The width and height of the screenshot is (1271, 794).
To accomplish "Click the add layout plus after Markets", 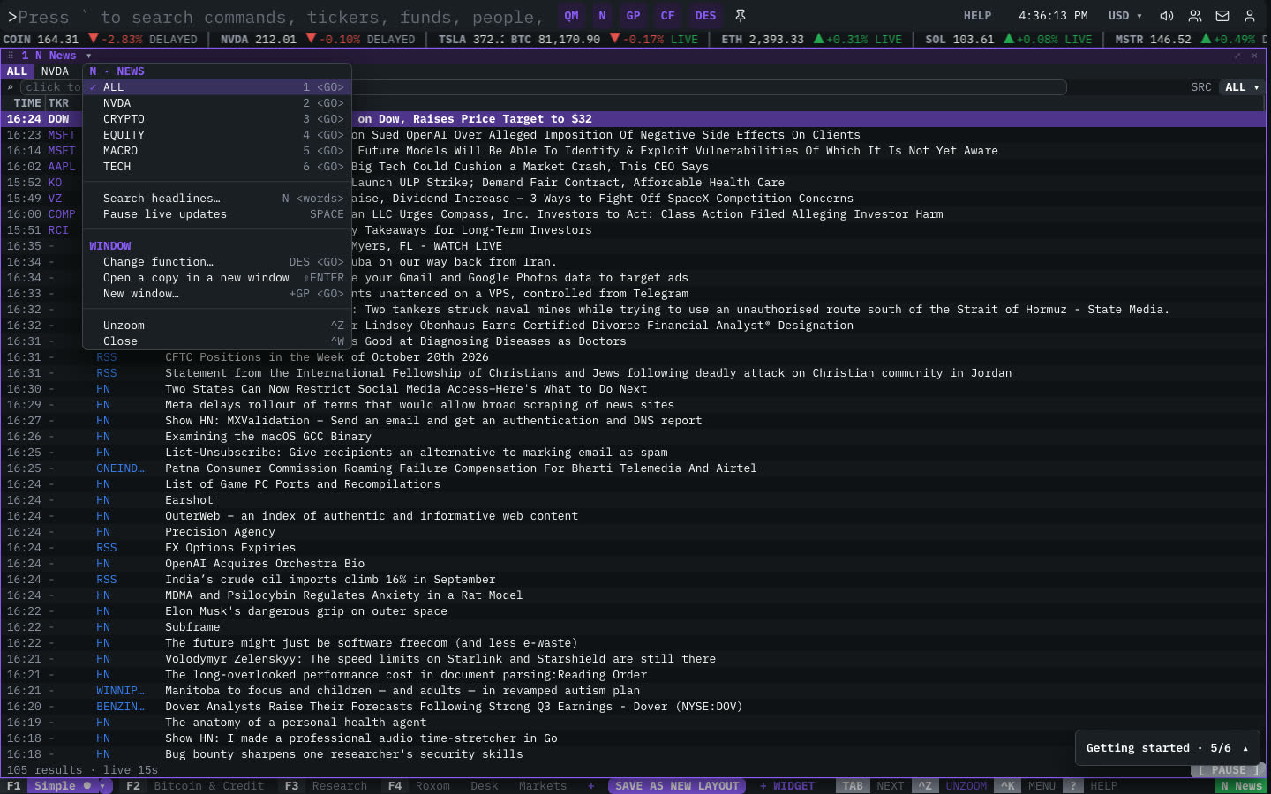I will (x=591, y=786).
